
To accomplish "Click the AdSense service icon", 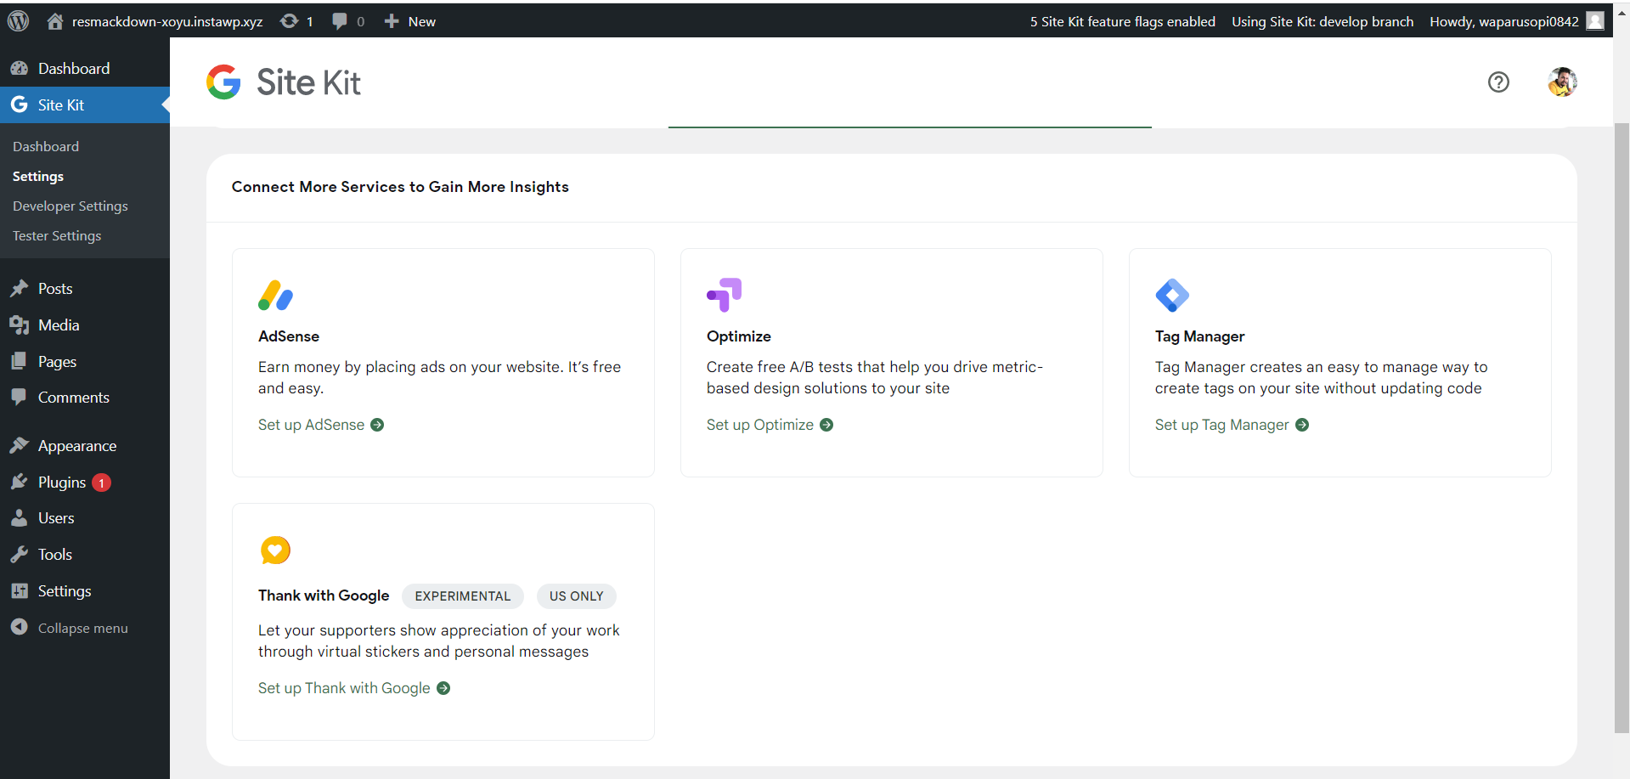I will pos(275,295).
